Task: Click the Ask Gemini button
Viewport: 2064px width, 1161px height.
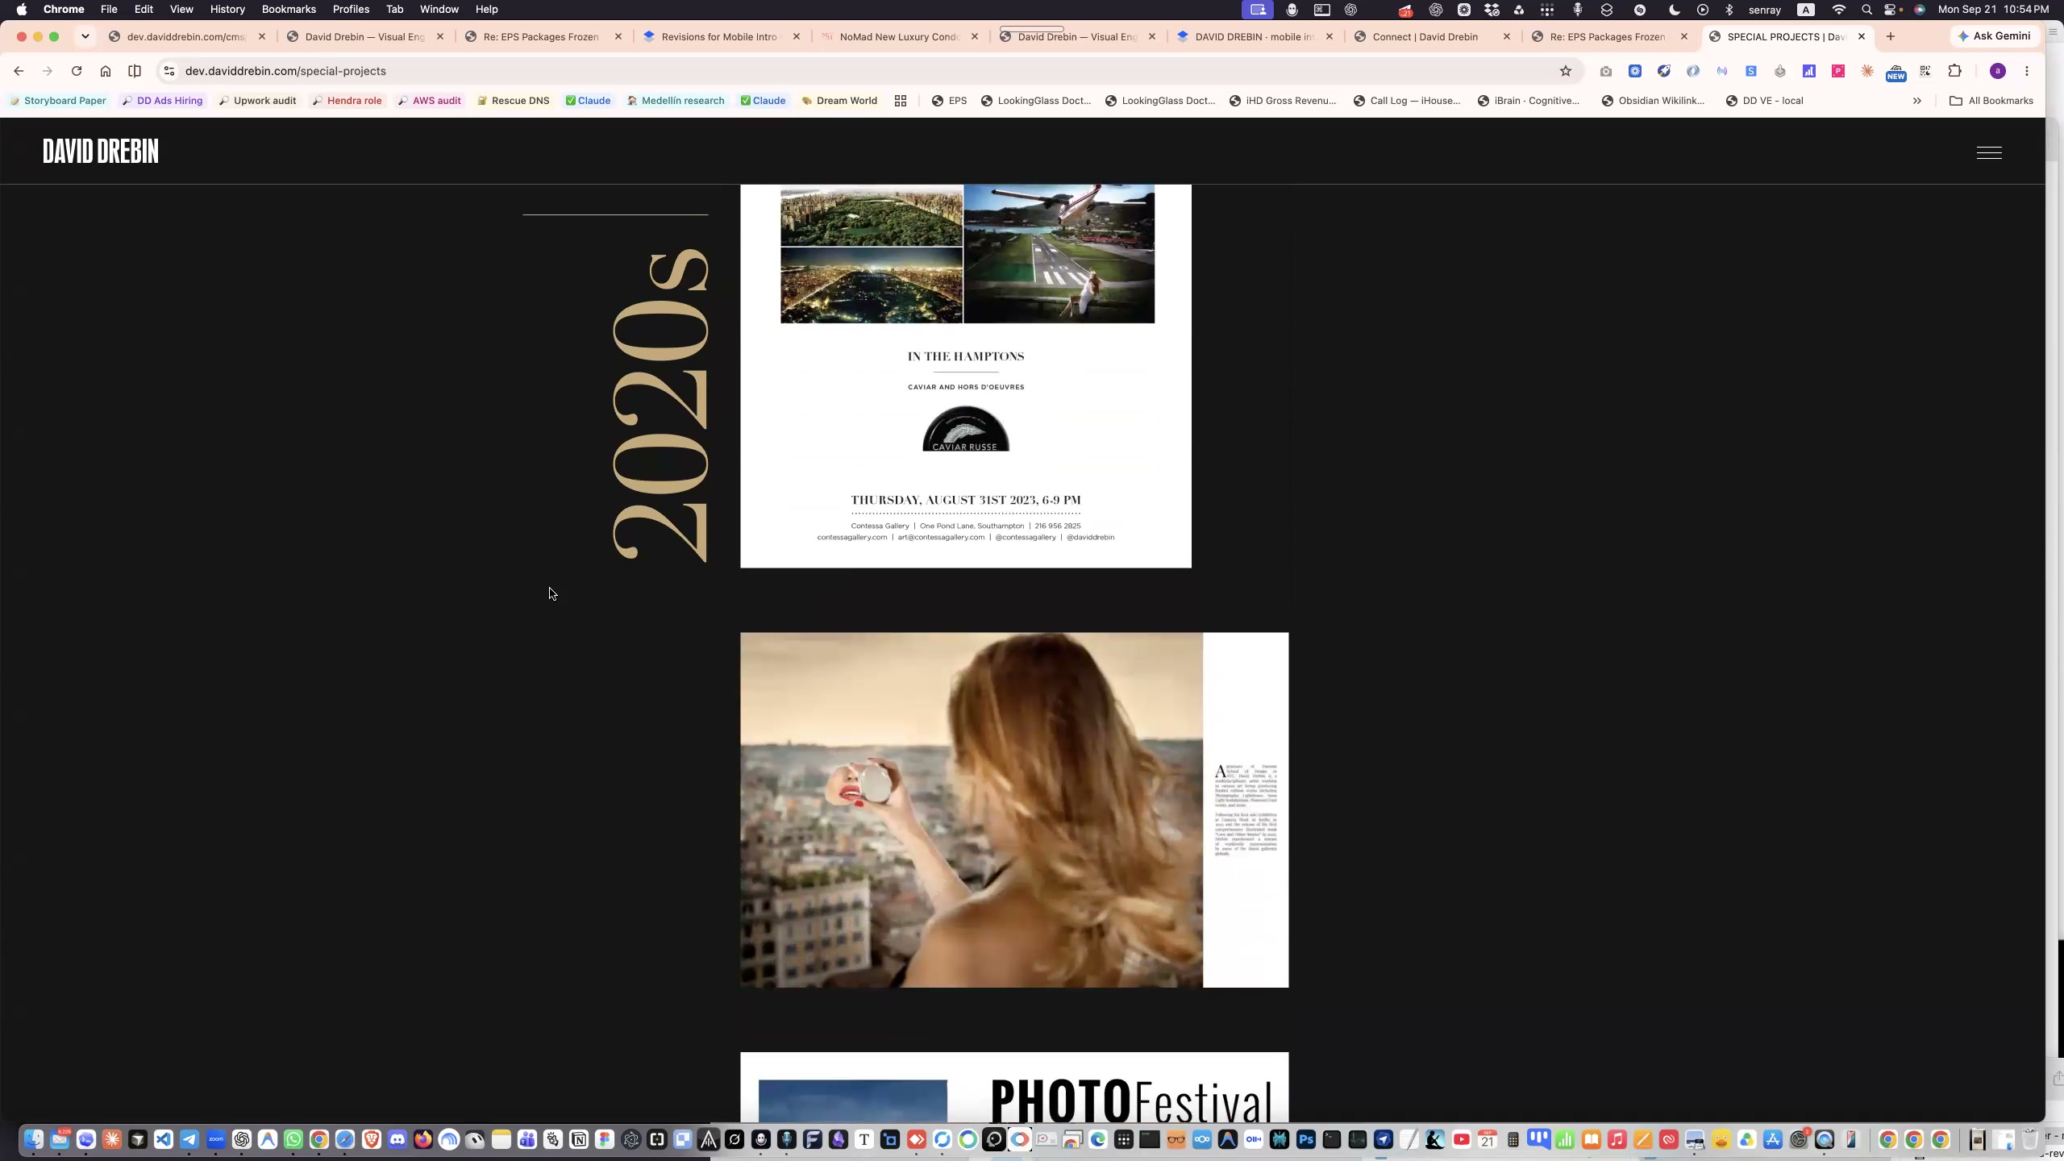Action: pyautogui.click(x=1995, y=36)
